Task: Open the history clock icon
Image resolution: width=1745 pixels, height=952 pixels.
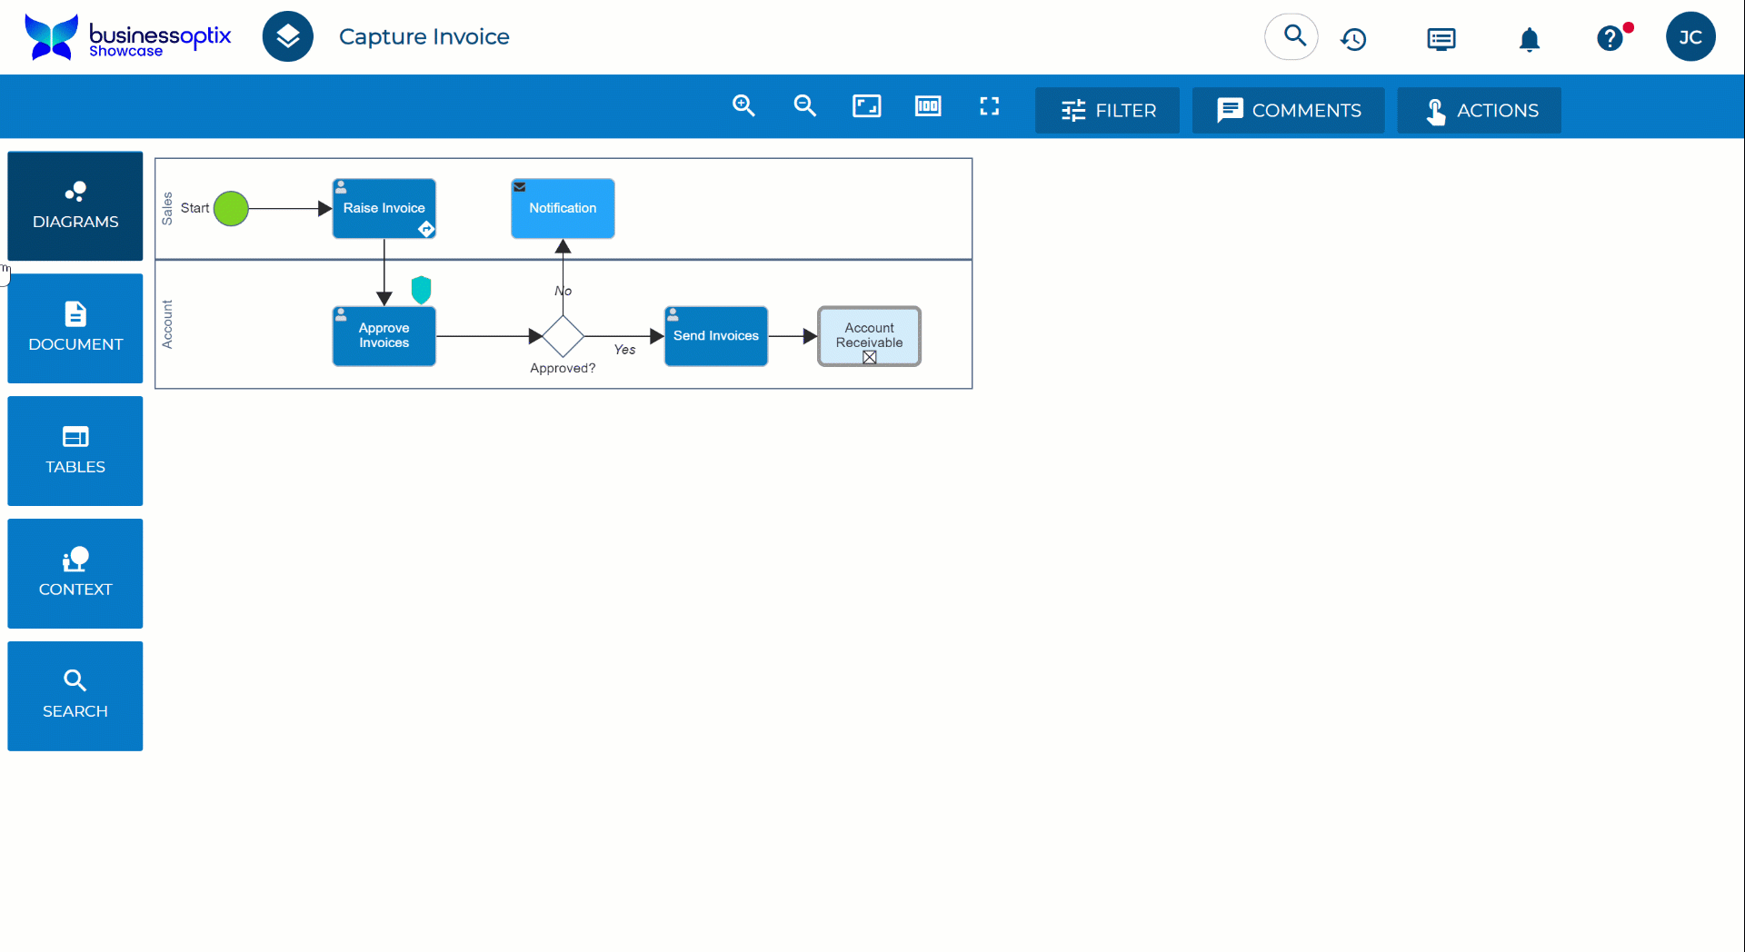Action: coord(1353,39)
